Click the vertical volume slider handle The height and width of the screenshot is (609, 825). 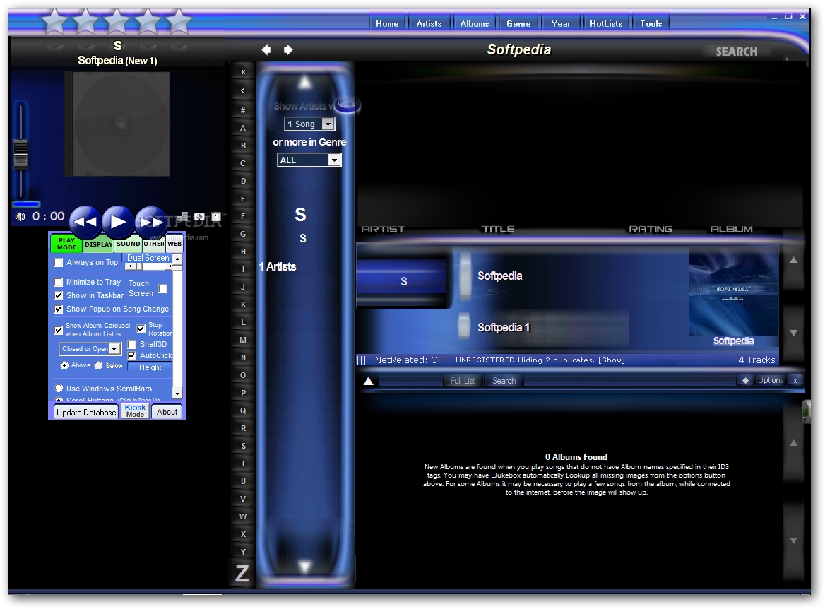20,153
